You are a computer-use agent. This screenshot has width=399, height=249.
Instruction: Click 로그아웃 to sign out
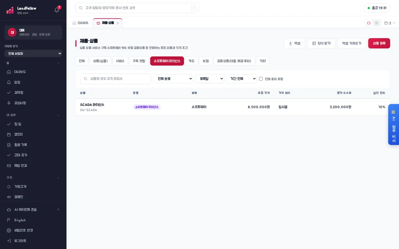[33, 241]
